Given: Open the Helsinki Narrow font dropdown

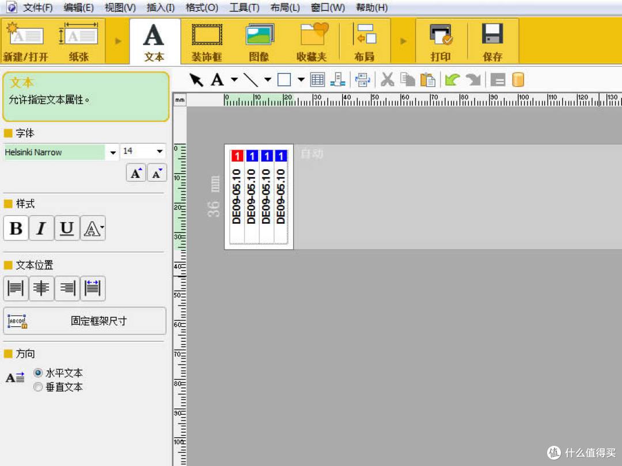Looking at the screenshot, I should click(x=113, y=152).
